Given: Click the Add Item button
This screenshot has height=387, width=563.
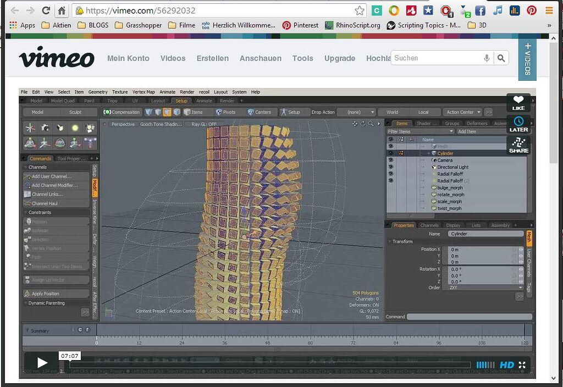Looking at the screenshot, I should (467, 131).
